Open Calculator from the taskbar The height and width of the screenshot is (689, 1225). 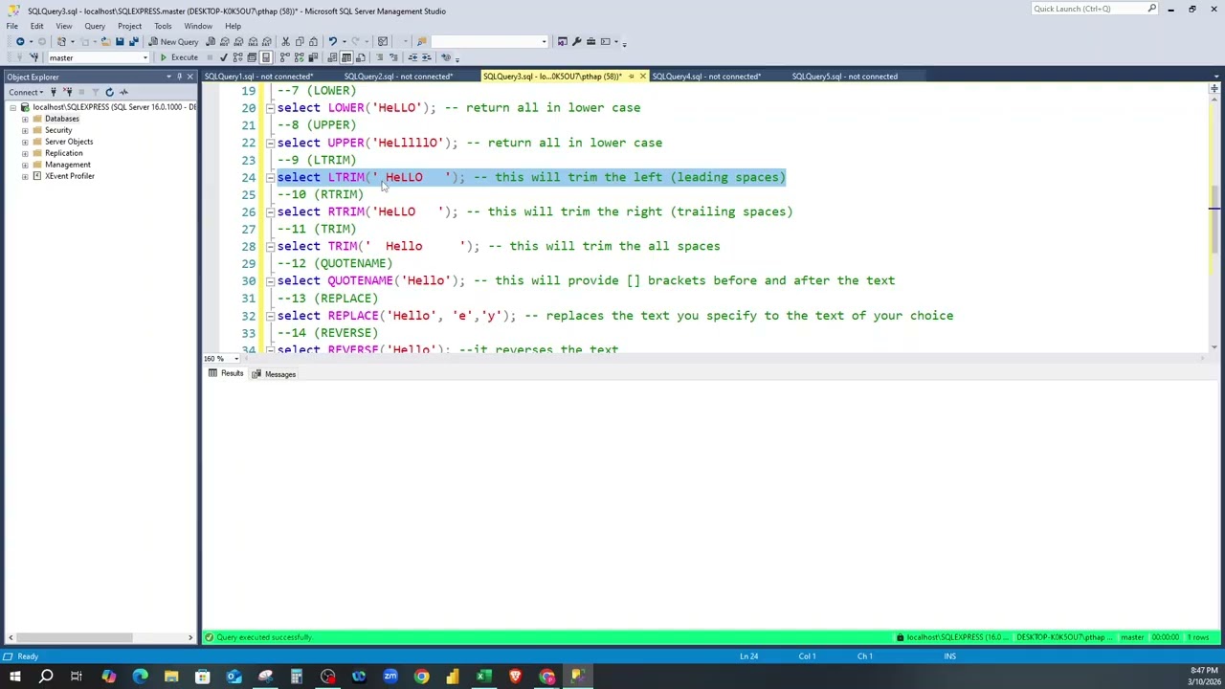[x=297, y=678]
